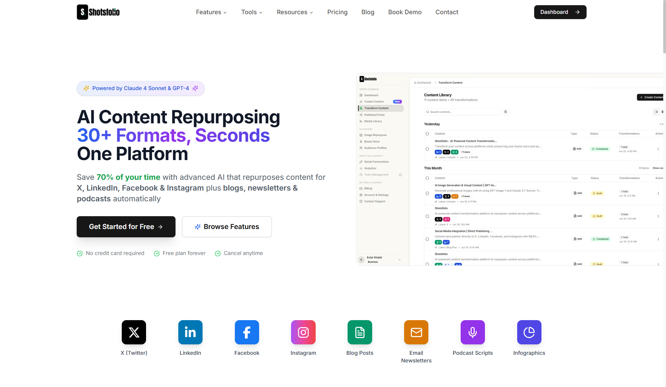
Task: Go to Book Demo page
Action: (x=405, y=12)
